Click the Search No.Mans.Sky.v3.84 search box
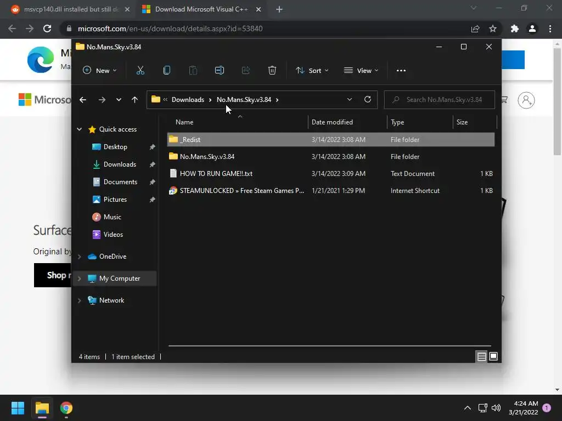The height and width of the screenshot is (421, 562). click(x=440, y=100)
